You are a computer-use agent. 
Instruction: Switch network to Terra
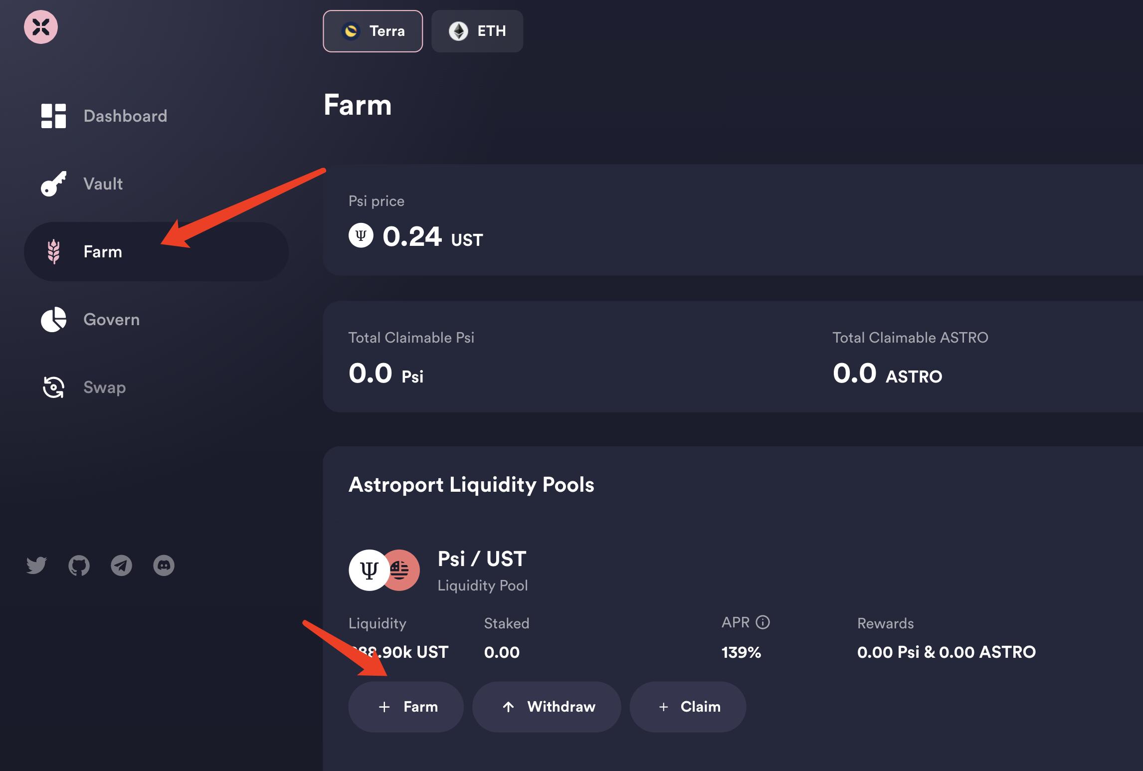[373, 31]
